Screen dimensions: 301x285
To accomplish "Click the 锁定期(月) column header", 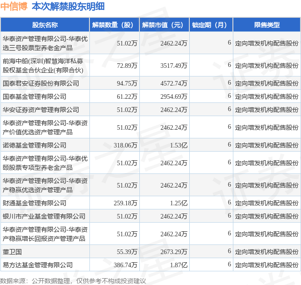I will pyautogui.click(x=211, y=25).
